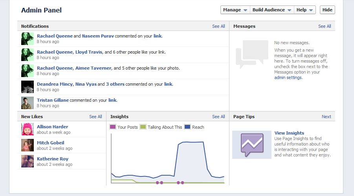Click the 'No new messages.' text
The image size is (354, 196).
[x=292, y=43]
